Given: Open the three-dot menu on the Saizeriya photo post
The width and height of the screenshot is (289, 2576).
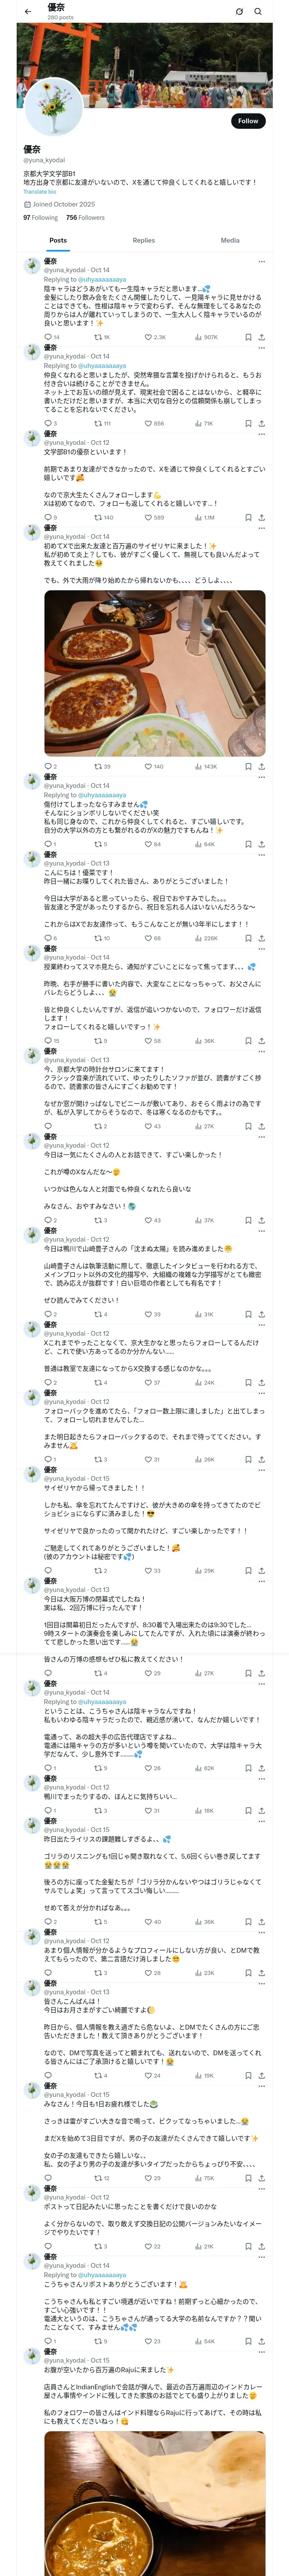Looking at the screenshot, I should coord(261,528).
